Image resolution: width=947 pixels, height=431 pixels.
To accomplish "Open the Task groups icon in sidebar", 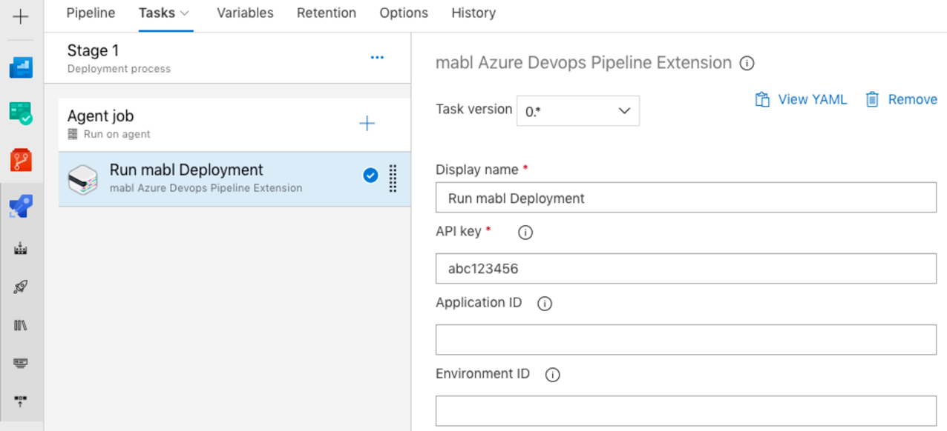I will (x=21, y=363).
